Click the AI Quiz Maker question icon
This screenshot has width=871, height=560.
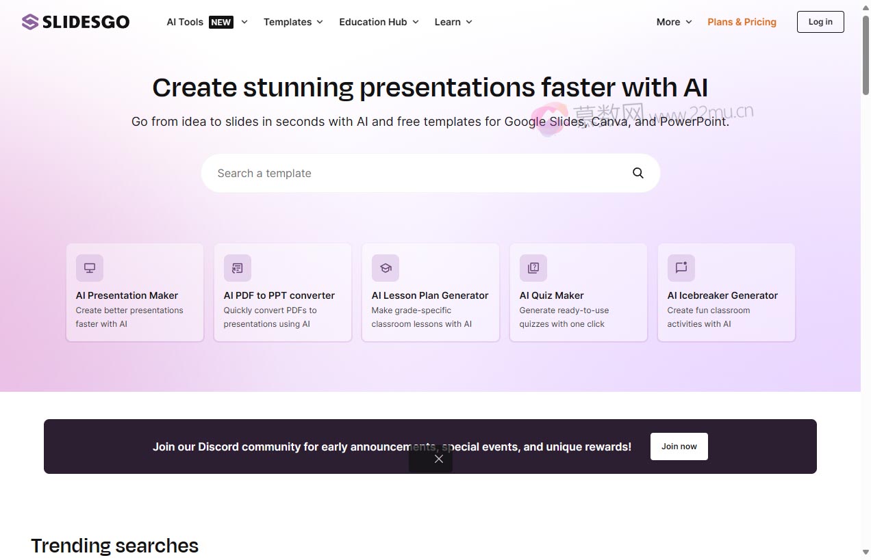[x=533, y=268]
